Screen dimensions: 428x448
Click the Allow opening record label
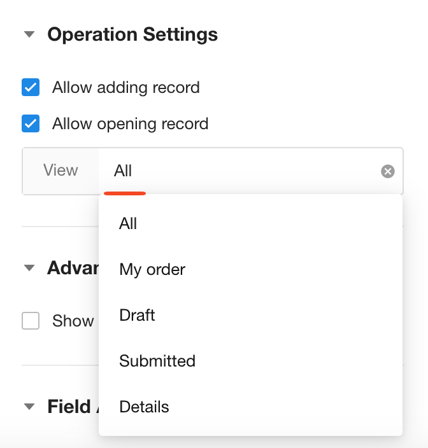click(130, 123)
